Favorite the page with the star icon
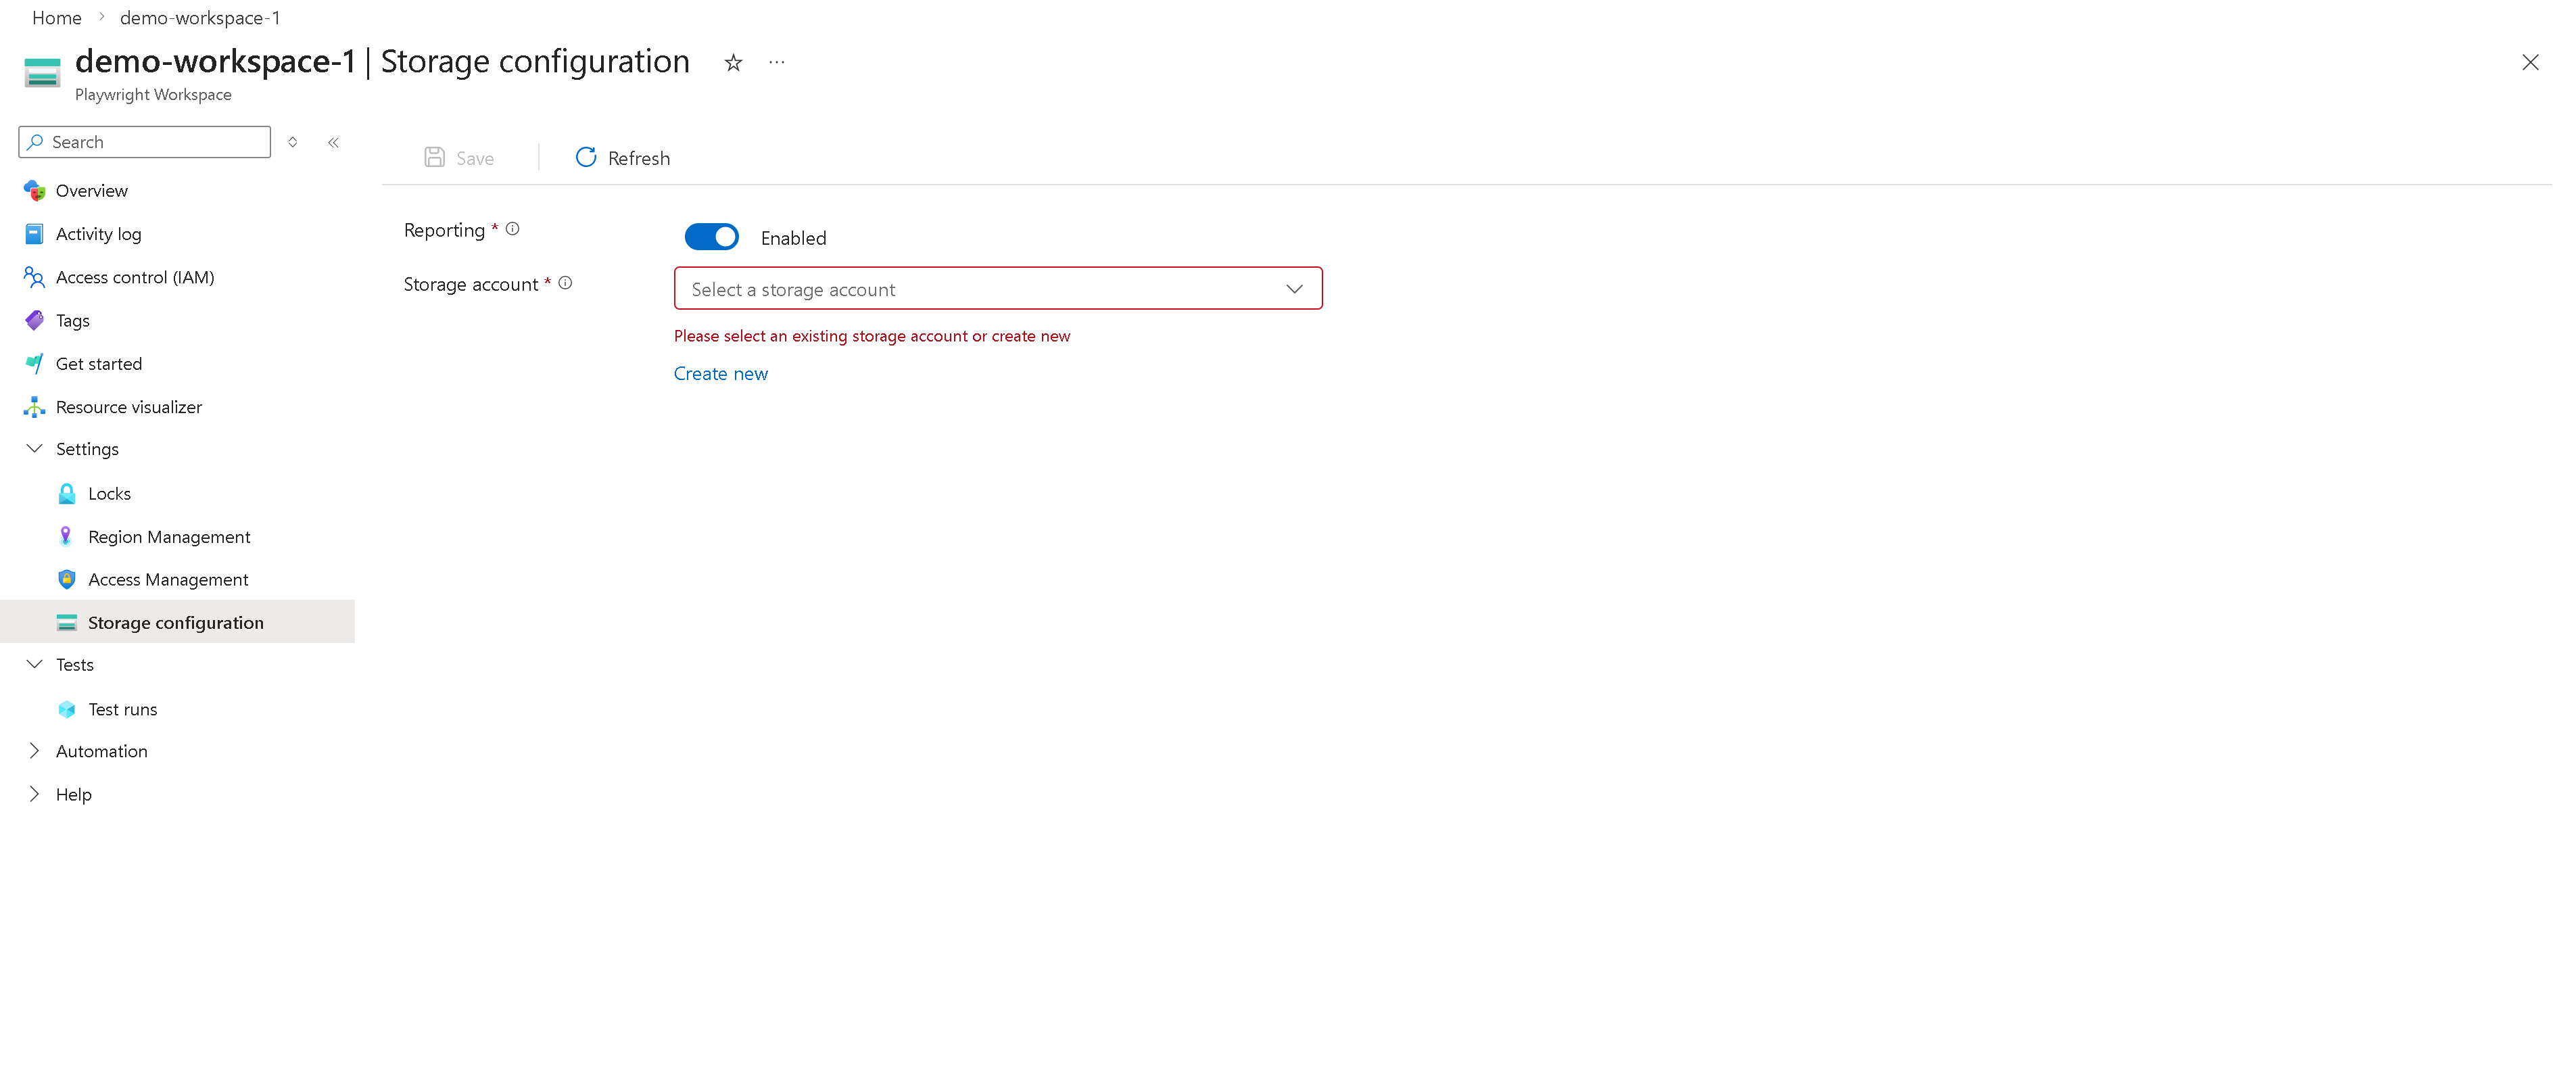The height and width of the screenshot is (1092, 2576). (x=733, y=63)
